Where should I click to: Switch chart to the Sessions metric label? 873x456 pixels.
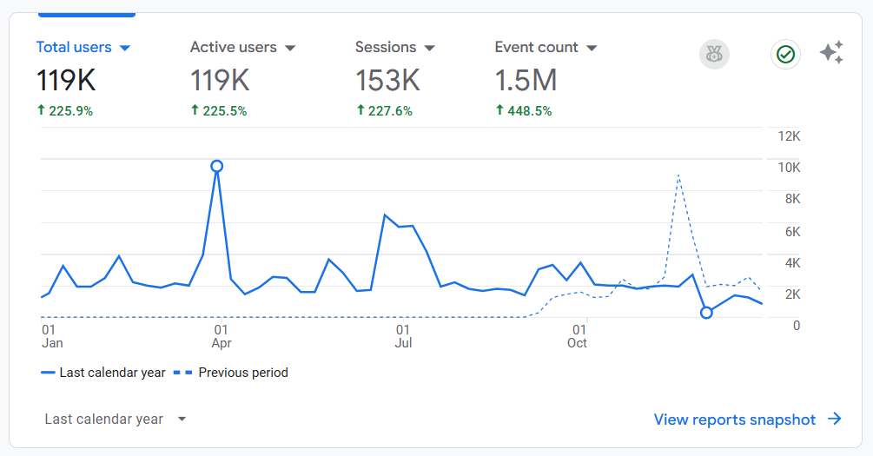[x=386, y=48]
